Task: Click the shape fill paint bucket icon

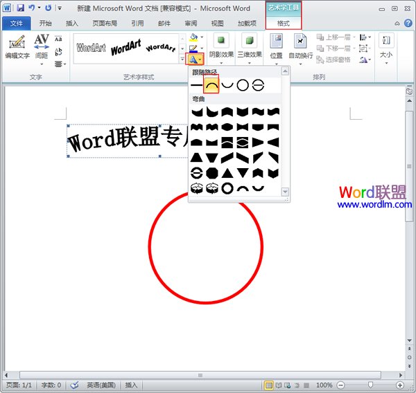Action: click(193, 37)
